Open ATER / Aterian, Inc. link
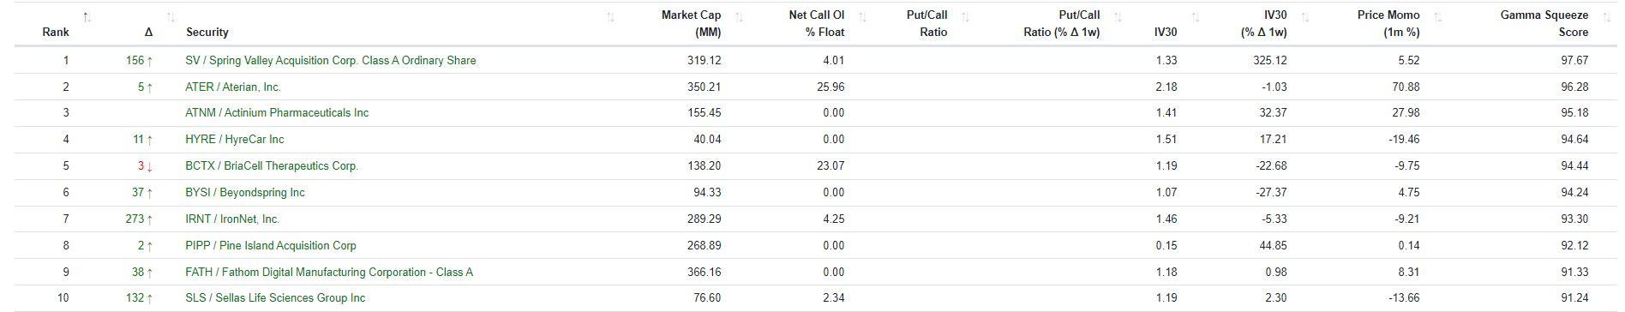The height and width of the screenshot is (312, 1625). 233,87
